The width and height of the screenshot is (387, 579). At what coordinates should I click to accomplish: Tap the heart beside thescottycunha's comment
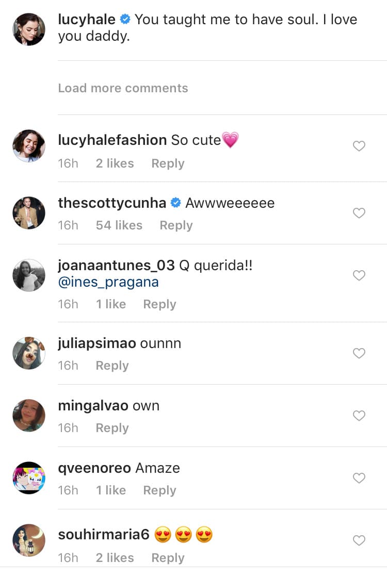[x=359, y=213]
